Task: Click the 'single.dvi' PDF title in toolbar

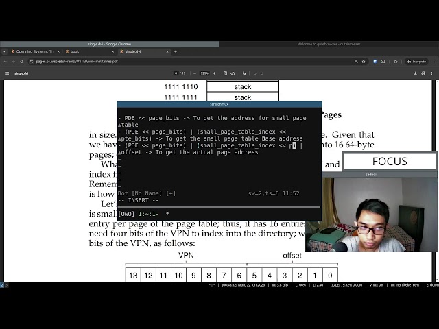Action: click(21, 73)
